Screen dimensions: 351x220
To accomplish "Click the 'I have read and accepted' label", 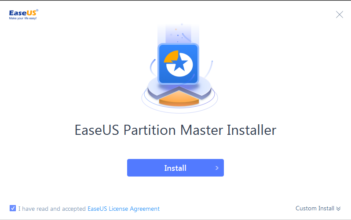I will pos(52,209).
